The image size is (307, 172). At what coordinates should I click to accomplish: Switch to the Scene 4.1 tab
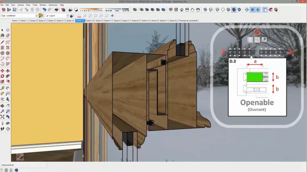[108, 20]
